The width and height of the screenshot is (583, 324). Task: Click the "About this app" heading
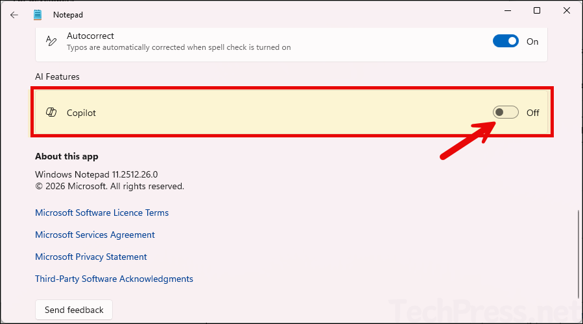pos(67,156)
